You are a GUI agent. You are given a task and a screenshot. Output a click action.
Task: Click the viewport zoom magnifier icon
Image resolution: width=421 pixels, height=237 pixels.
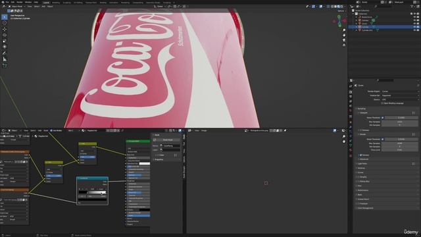(x=344, y=30)
